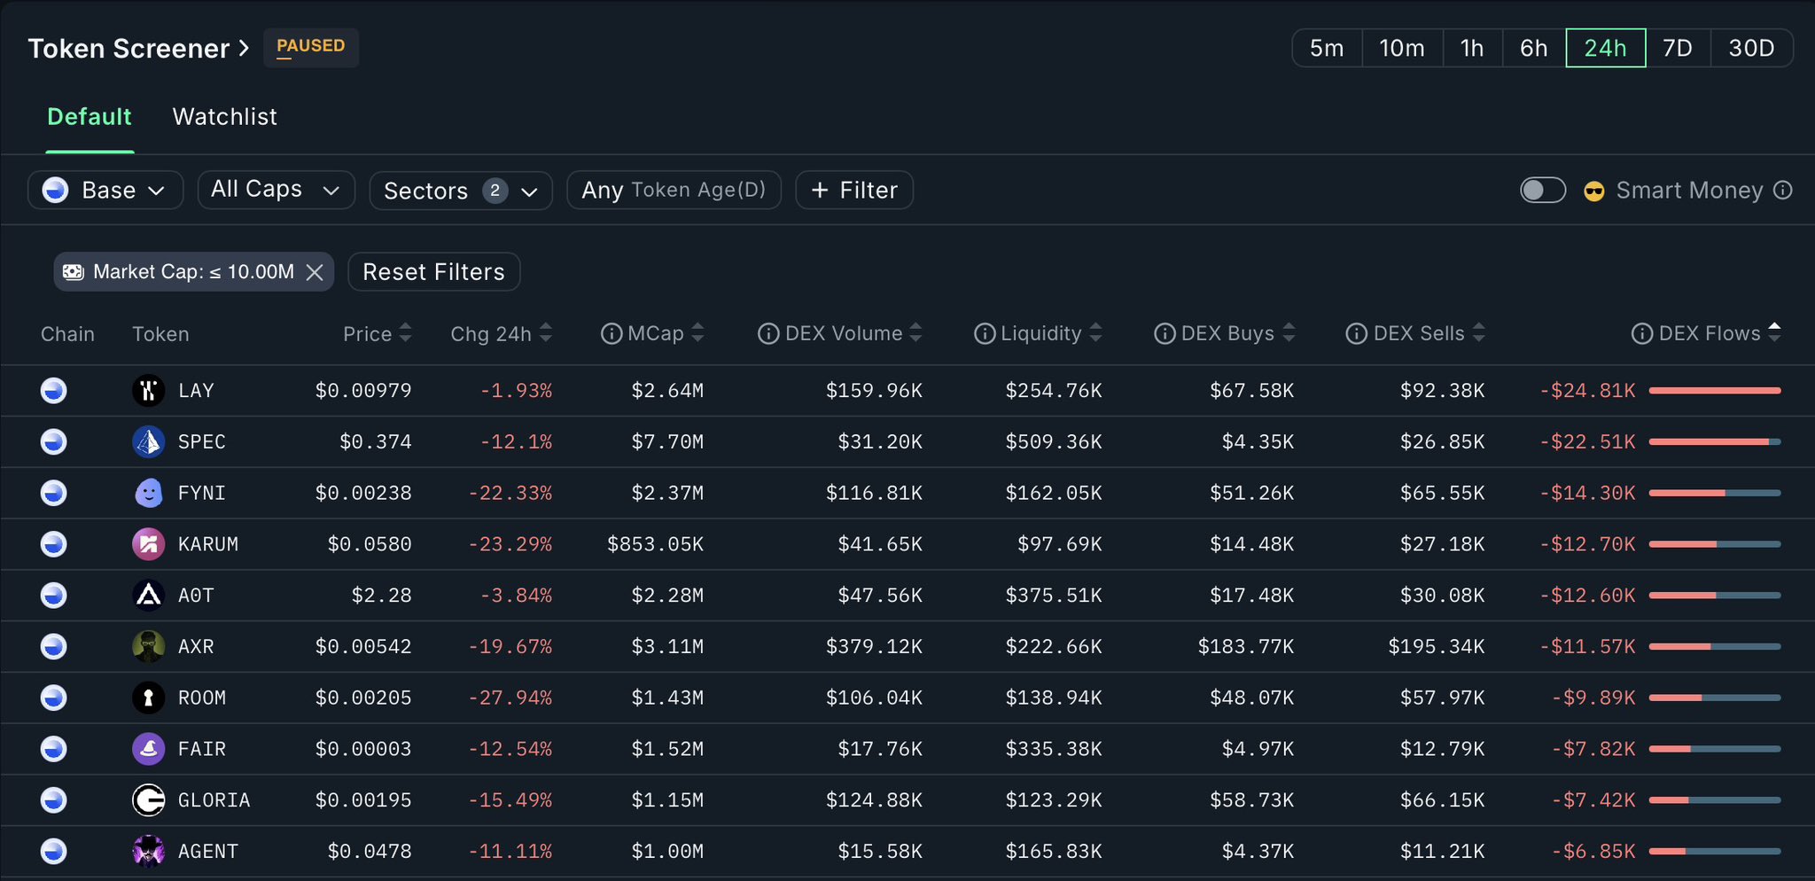1815x881 pixels.
Task: Click the info icon next to Smart Money
Action: pyautogui.click(x=1783, y=191)
